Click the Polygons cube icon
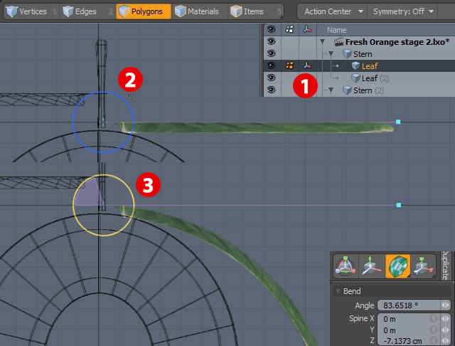The height and width of the screenshot is (346, 455). 124,11
